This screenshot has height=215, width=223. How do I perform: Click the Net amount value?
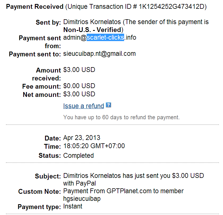(79, 94)
